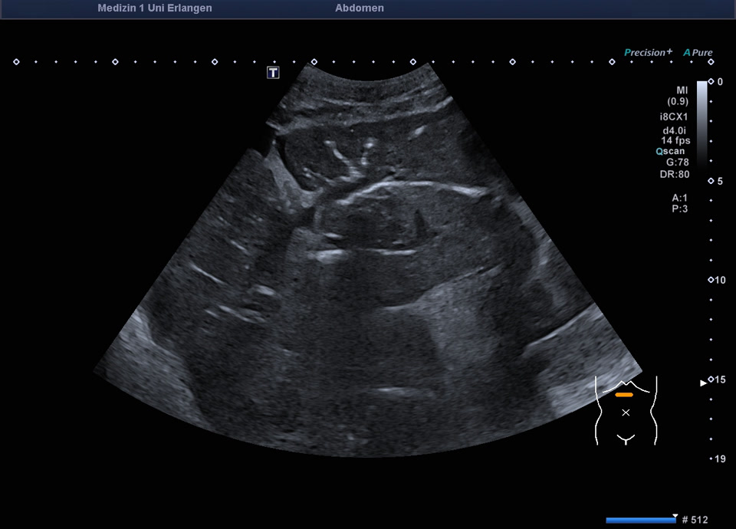Click the Medizin 1 Uni Erlangen title
Screen dimensions: 736x529
click(155, 8)
